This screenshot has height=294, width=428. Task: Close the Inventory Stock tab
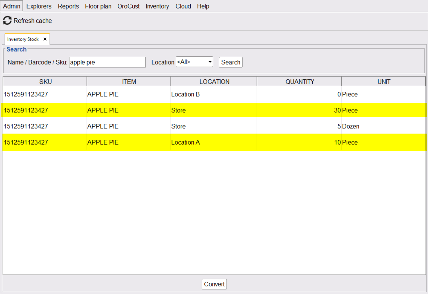pos(45,39)
